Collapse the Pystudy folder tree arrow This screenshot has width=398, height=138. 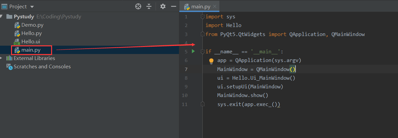(2, 17)
